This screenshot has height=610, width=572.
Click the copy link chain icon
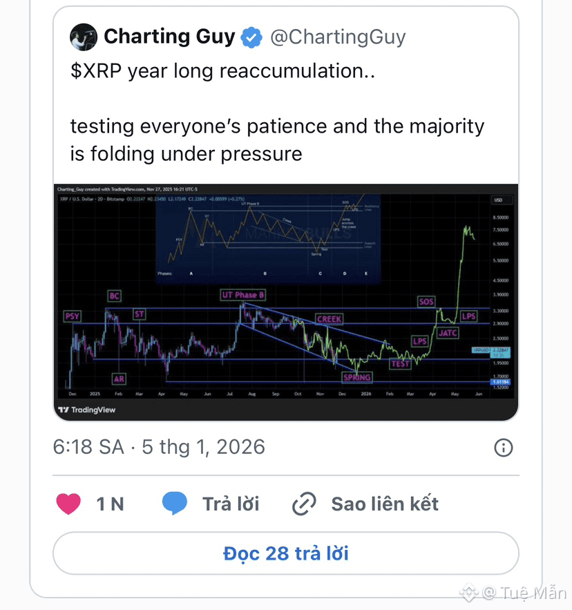pos(304,504)
